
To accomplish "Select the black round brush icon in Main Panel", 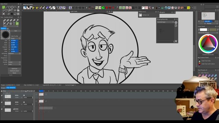I will click(x=12, y=14).
